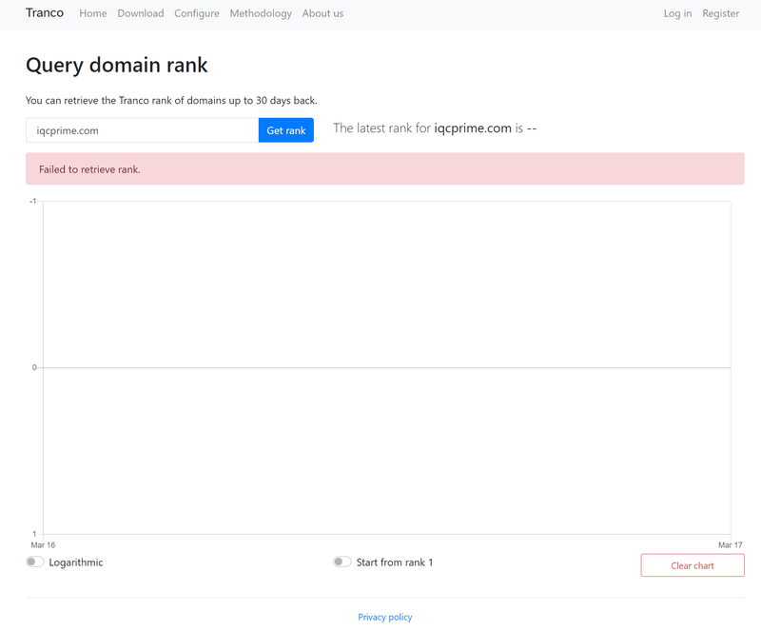The image size is (761, 631).
Task: Click the Mar 16 axis label
Action: [43, 545]
